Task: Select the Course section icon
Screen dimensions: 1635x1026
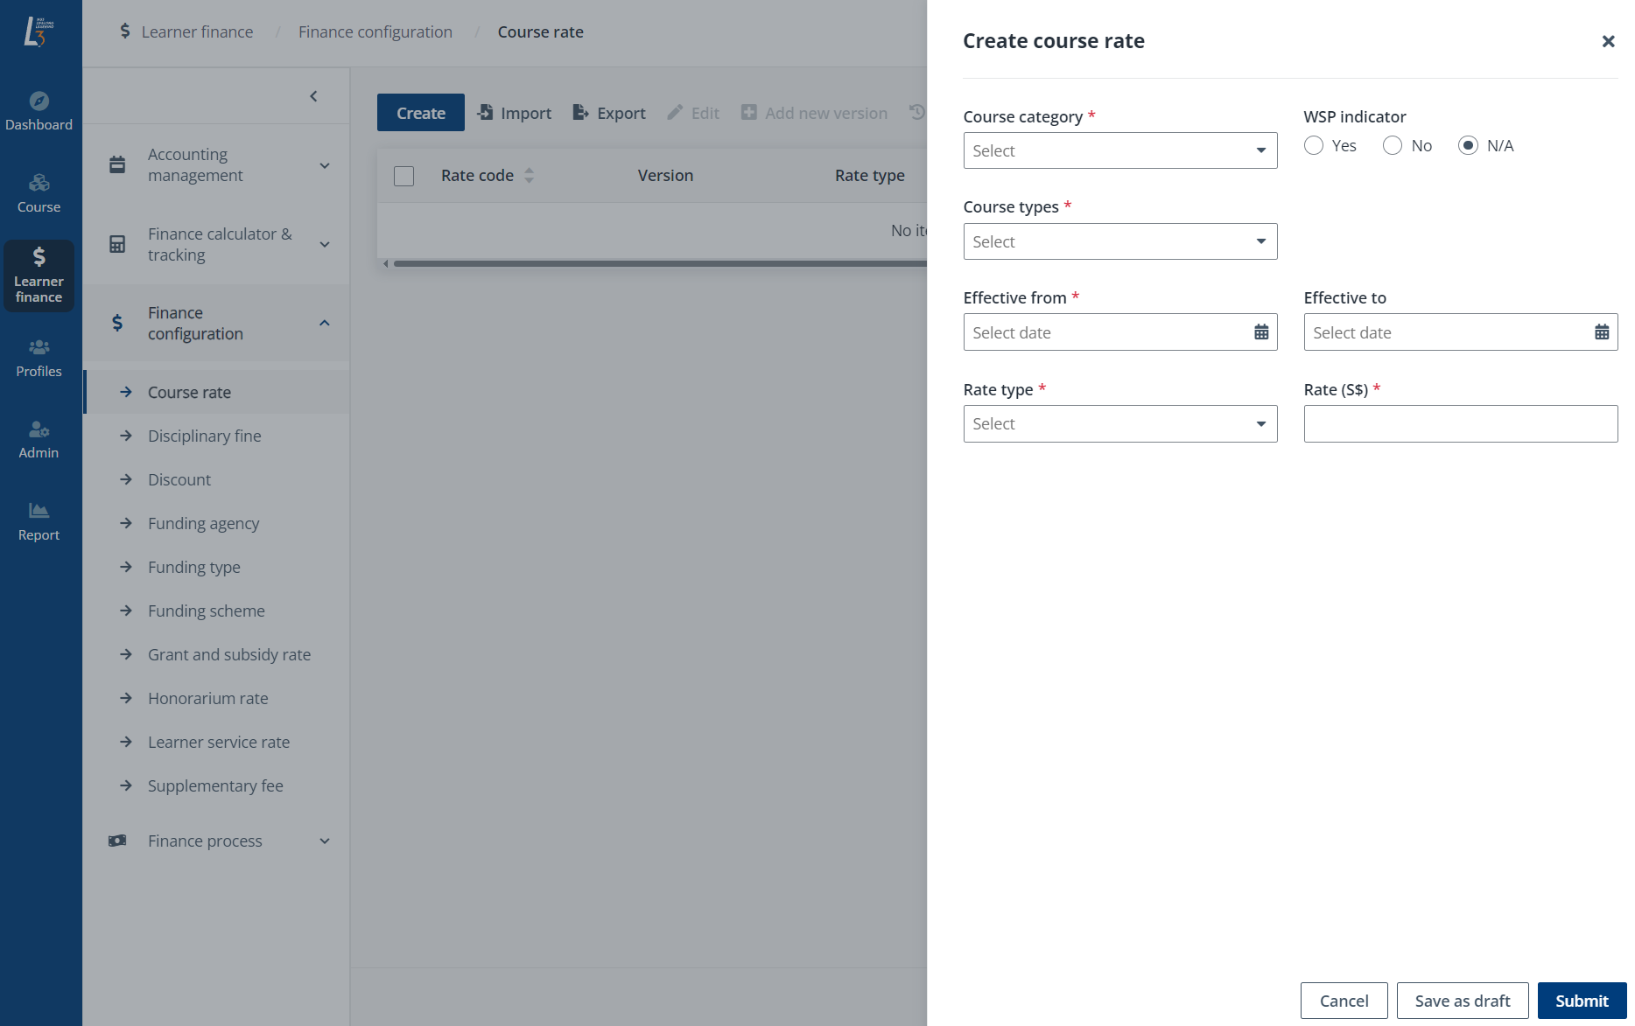Action: (39, 191)
